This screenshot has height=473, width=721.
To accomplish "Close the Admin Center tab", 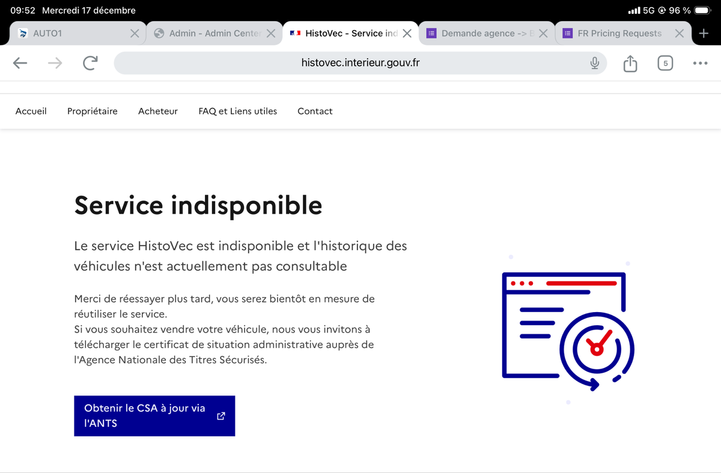I will coord(271,34).
